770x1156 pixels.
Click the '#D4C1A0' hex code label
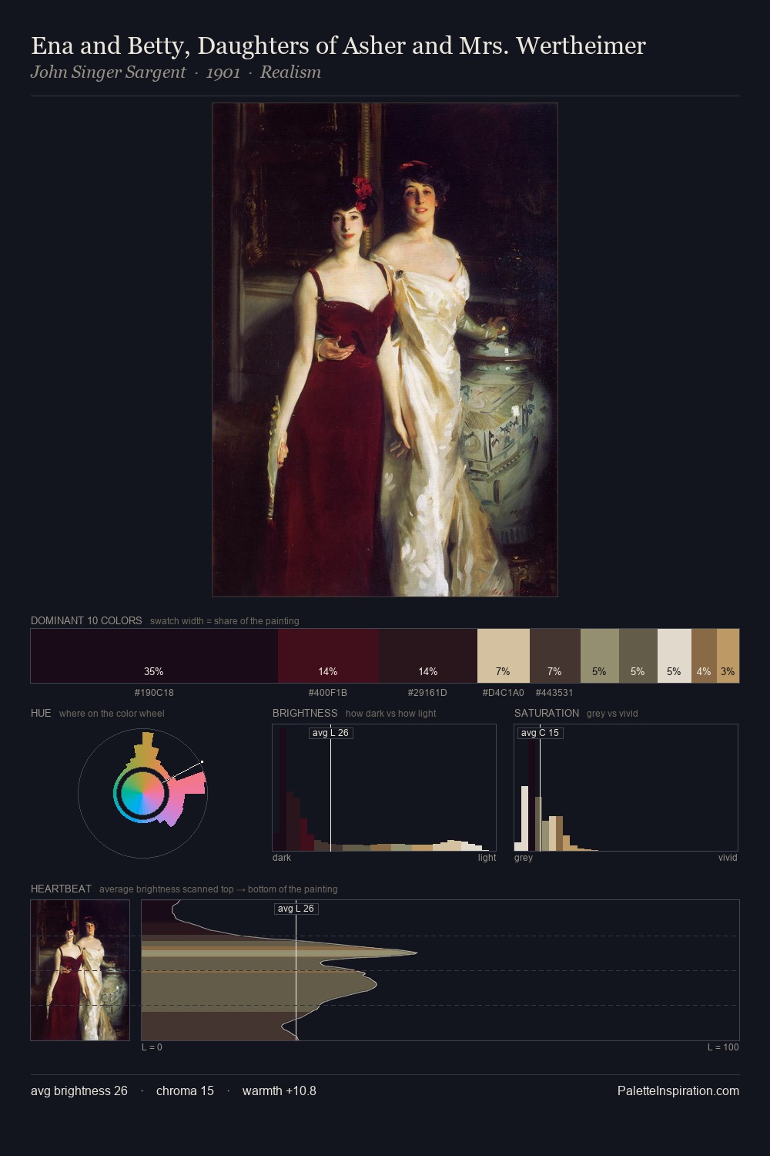pyautogui.click(x=504, y=693)
